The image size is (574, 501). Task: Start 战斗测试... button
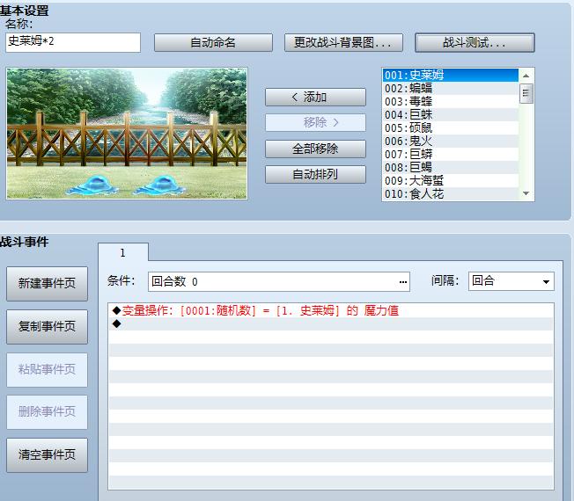pos(475,42)
